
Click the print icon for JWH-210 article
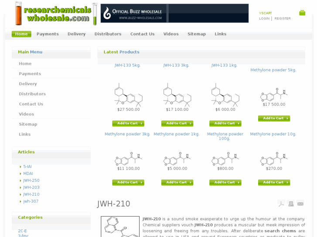pos(291,204)
